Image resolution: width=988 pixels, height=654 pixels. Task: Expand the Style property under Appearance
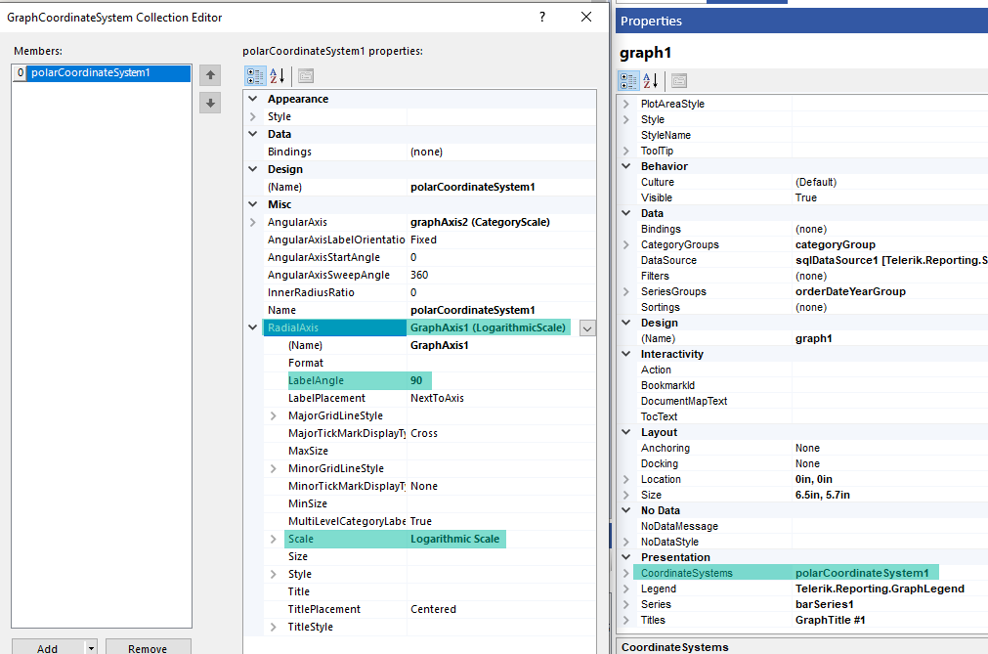254,115
